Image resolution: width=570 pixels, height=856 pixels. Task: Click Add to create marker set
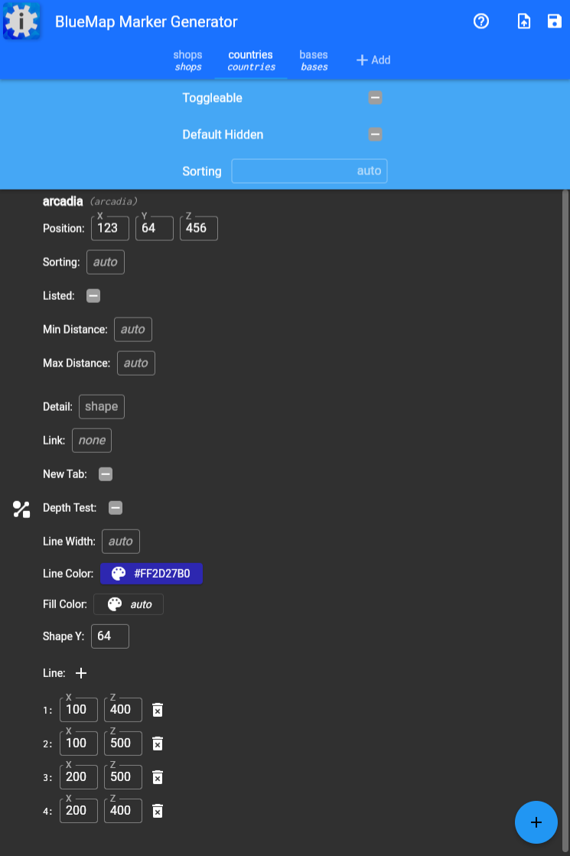pos(373,60)
